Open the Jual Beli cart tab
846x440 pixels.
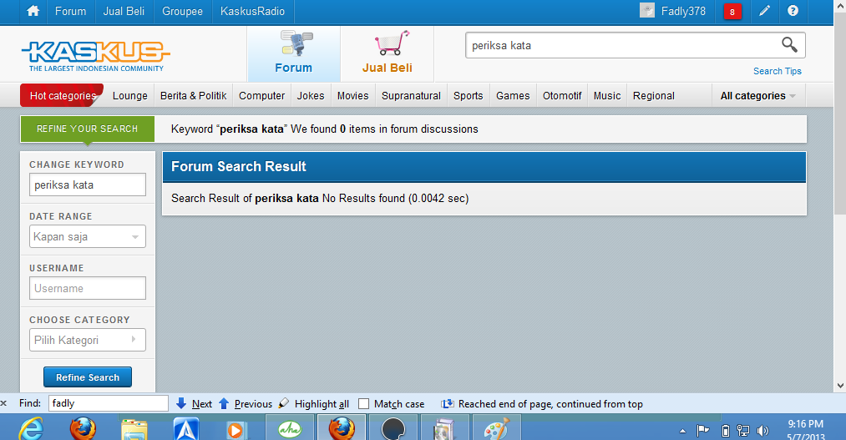[387, 54]
